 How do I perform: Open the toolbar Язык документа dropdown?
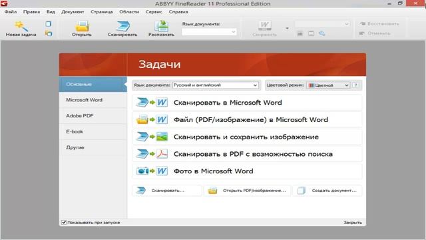(x=209, y=32)
